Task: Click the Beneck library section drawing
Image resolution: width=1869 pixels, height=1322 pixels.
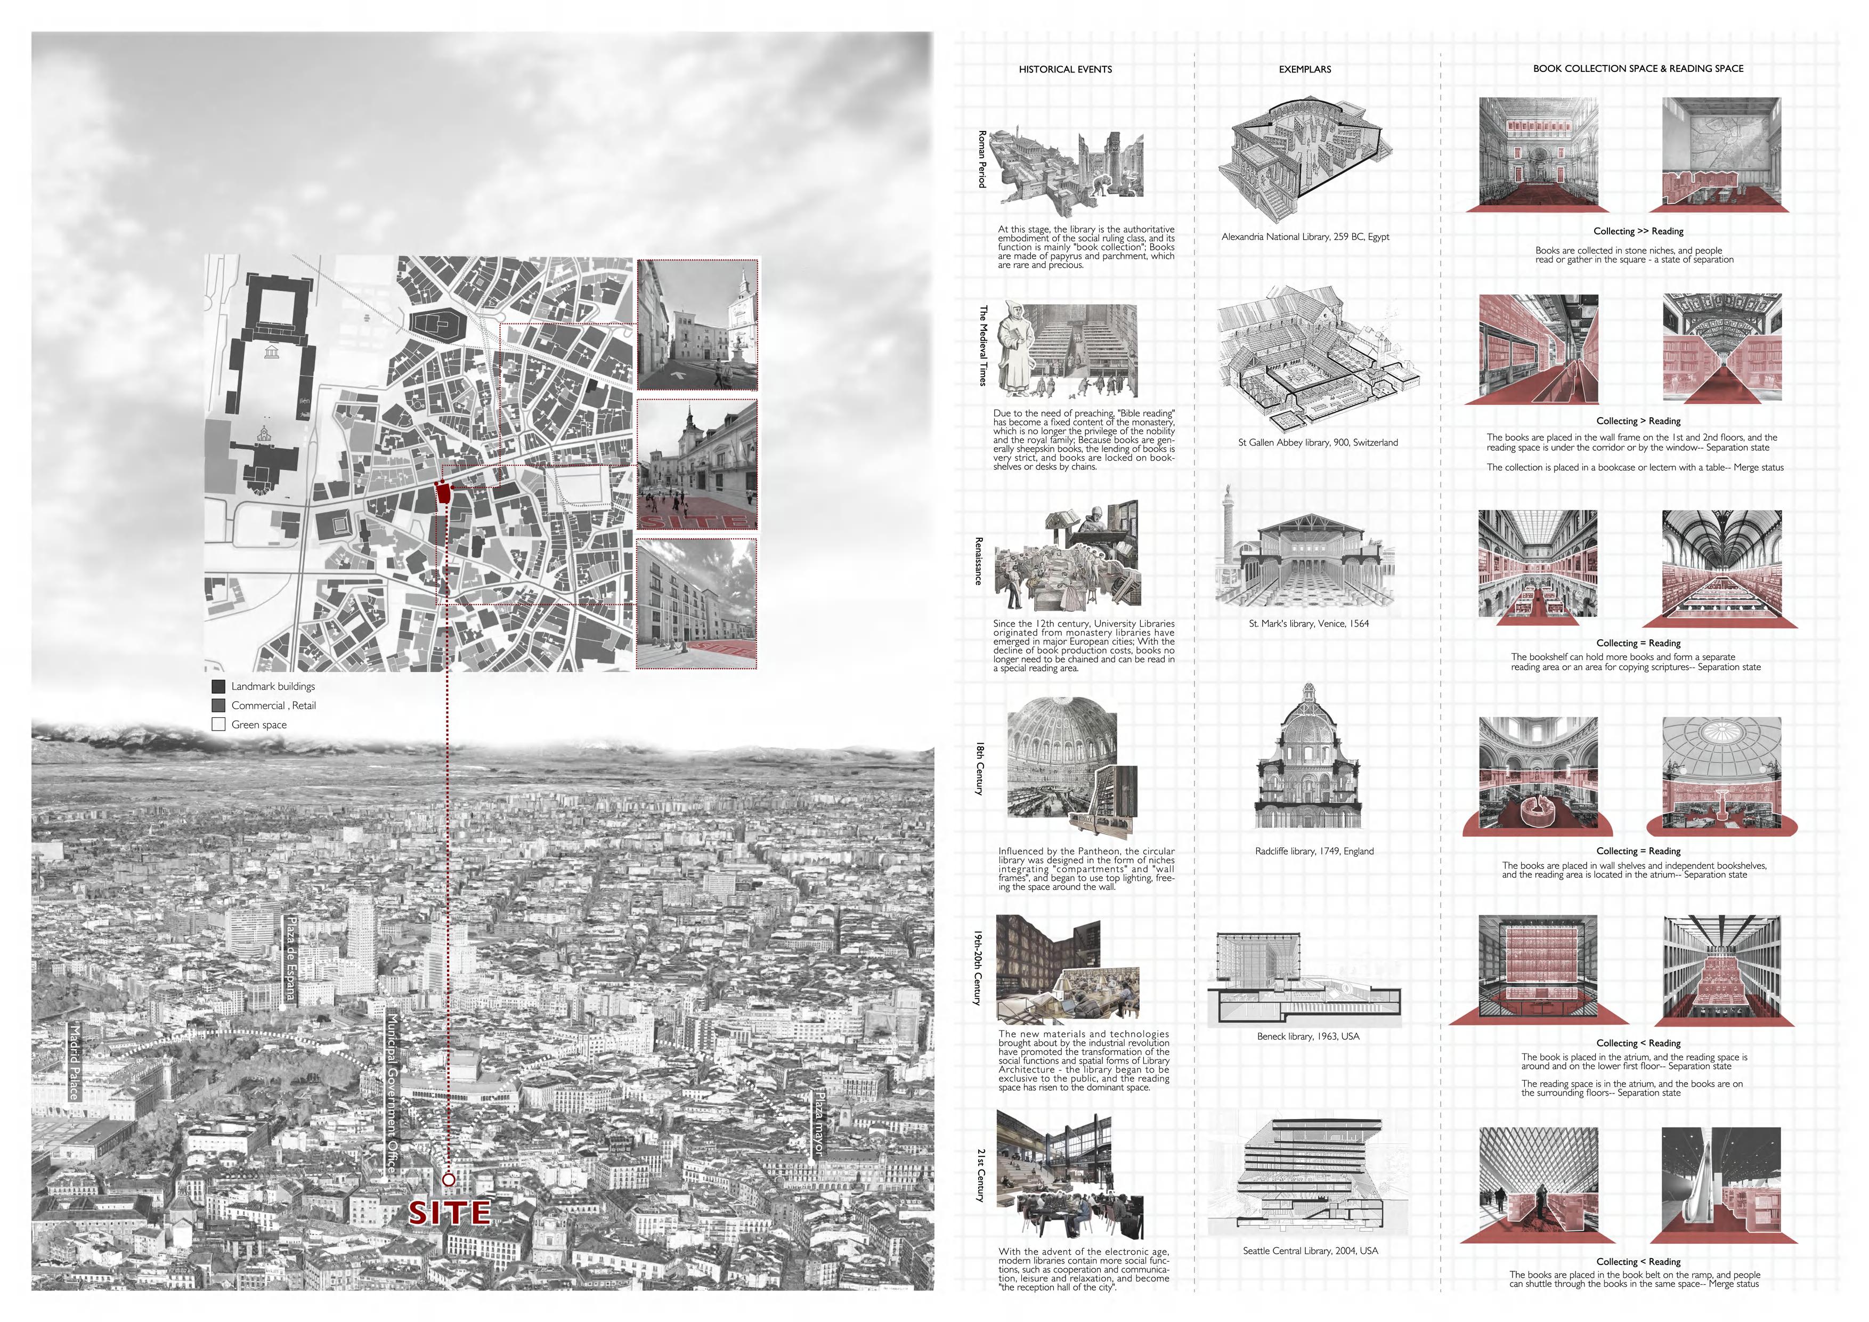Action: pyautogui.click(x=1304, y=979)
